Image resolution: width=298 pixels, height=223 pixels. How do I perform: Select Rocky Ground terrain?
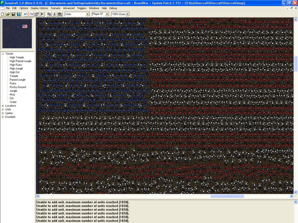coord(18,87)
